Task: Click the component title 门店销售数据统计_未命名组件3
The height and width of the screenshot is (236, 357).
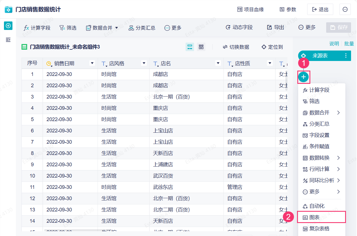Action: [x=65, y=47]
